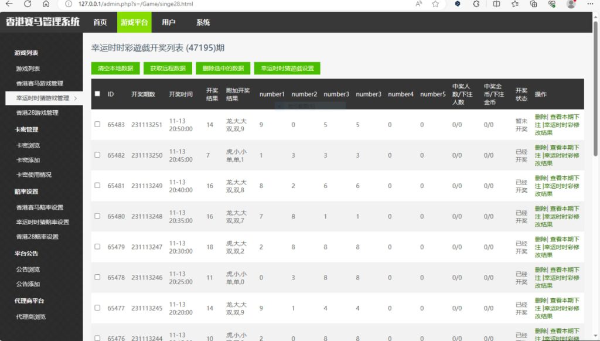Click the 开奖期数 column header

143,94
